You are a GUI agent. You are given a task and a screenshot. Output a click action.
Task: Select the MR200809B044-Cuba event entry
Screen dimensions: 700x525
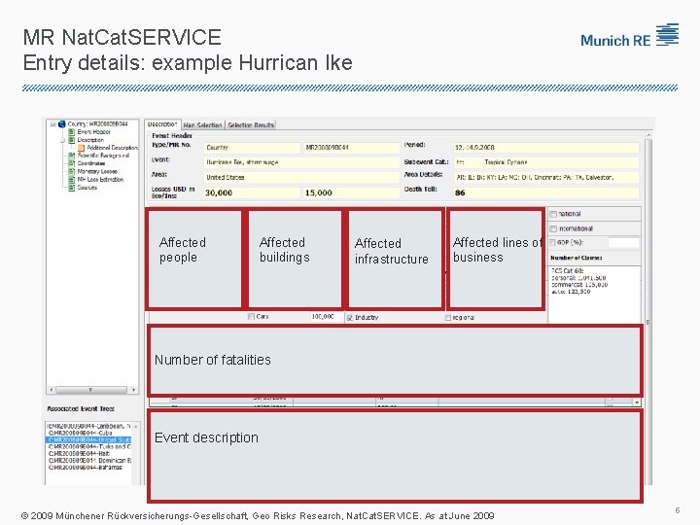88,433
